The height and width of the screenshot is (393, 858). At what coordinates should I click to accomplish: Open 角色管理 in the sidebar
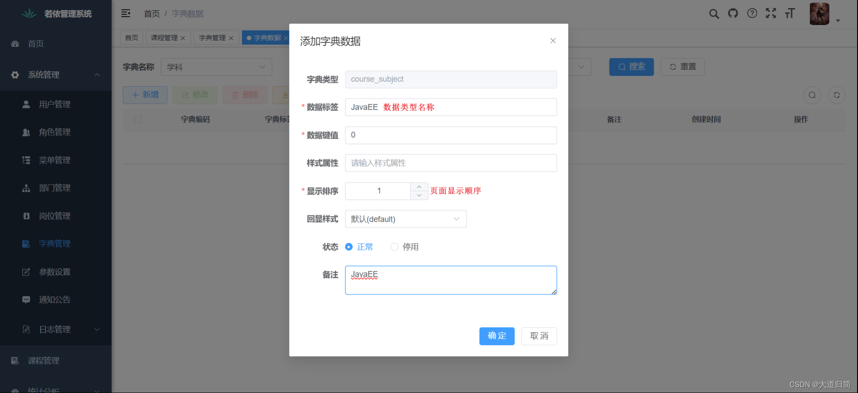click(x=56, y=132)
